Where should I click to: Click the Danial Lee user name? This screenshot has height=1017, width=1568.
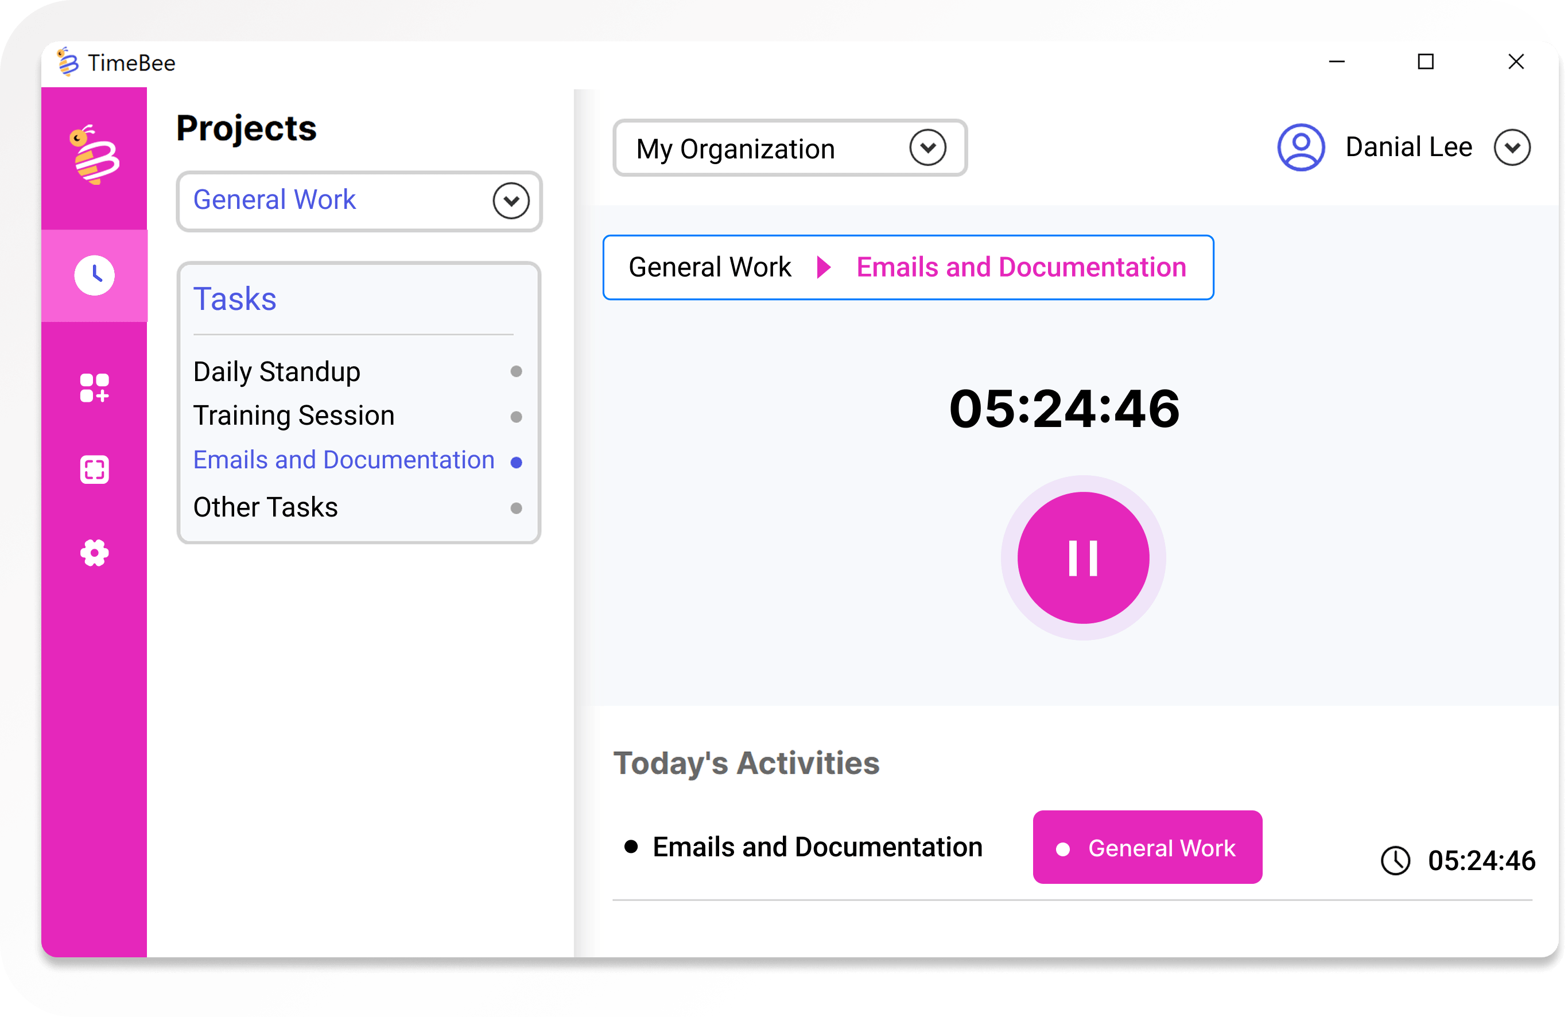click(1408, 147)
